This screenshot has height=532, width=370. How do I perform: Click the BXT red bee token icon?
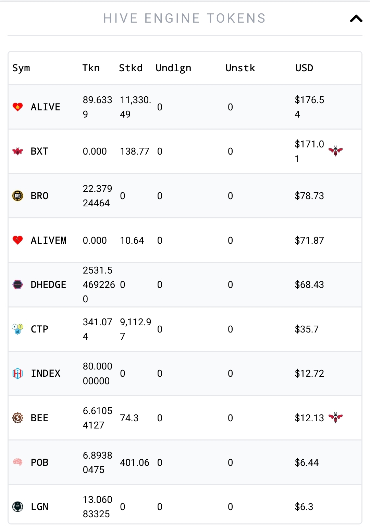pyautogui.click(x=18, y=151)
